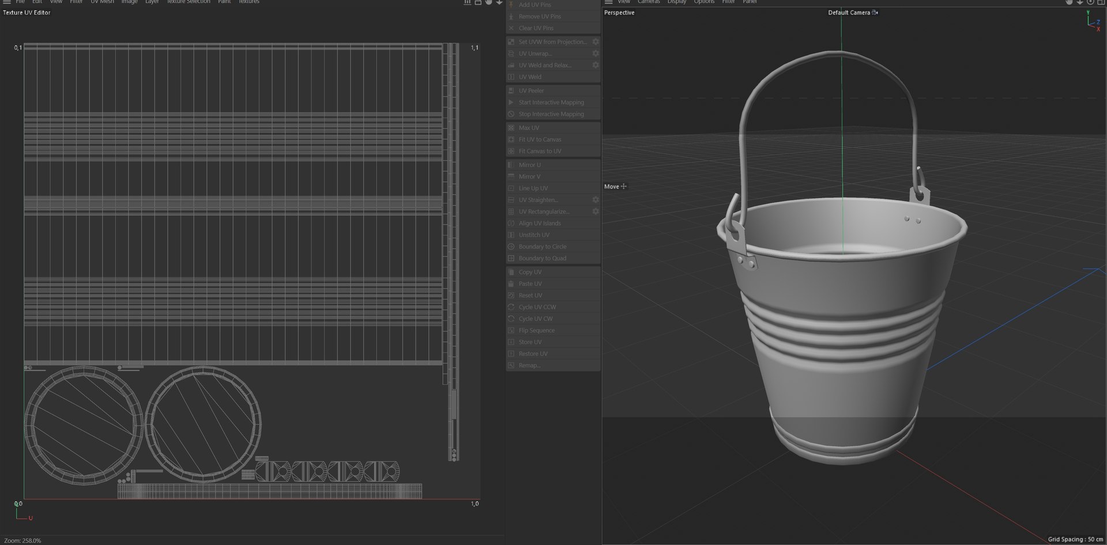The width and height of the screenshot is (1107, 545).
Task: Flip UVs with Mirror U
Action: coord(553,165)
